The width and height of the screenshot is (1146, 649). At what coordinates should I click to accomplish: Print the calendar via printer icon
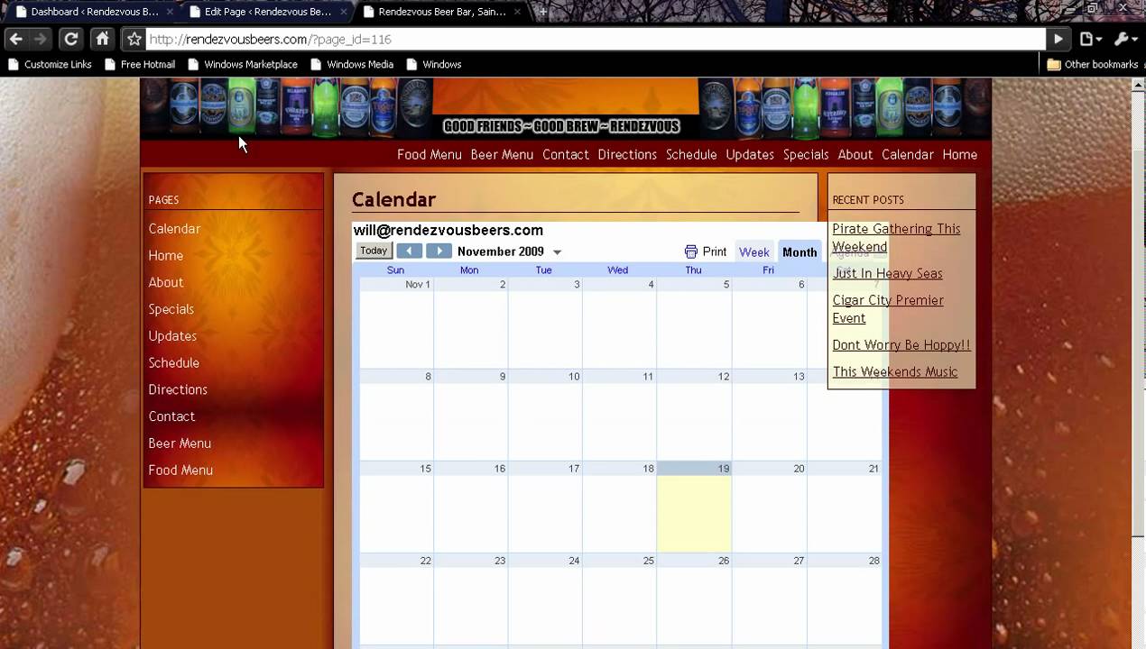(x=706, y=251)
